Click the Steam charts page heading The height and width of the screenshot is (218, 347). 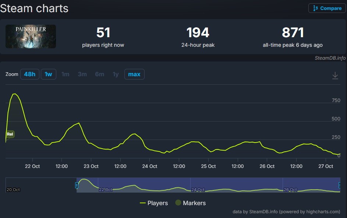(34, 8)
